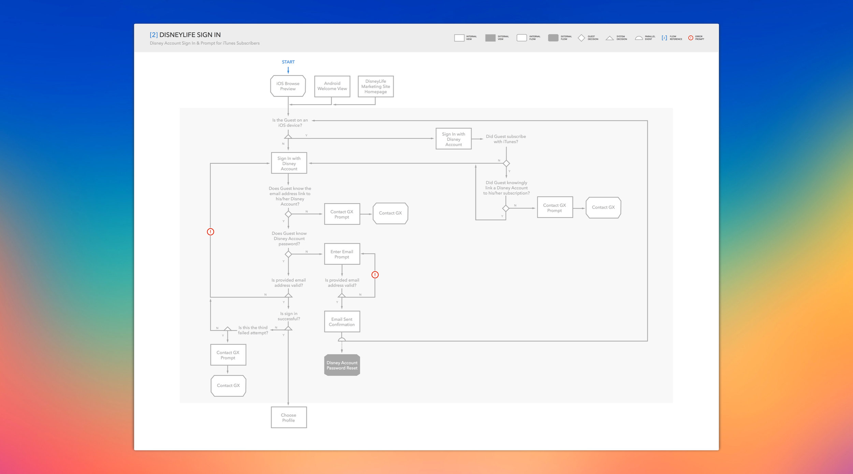Click the PARALLEL EVENT legend label

point(650,38)
